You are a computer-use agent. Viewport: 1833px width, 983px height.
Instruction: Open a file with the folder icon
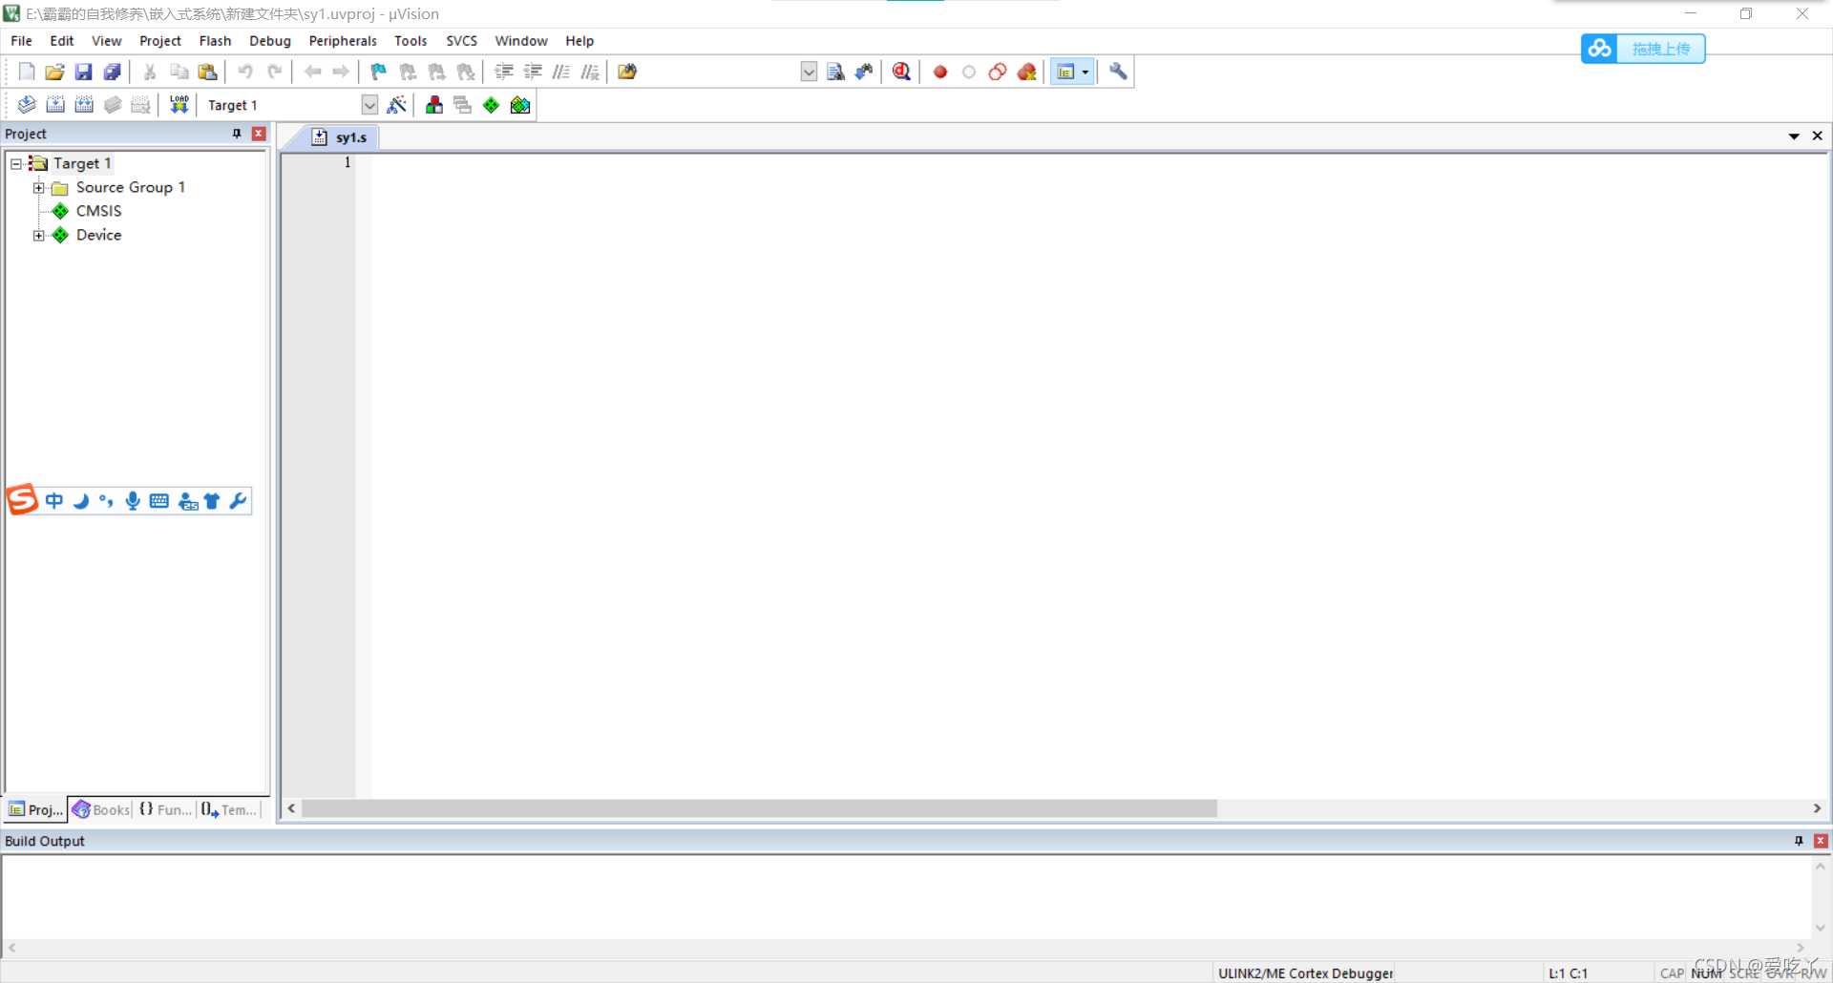coord(55,72)
